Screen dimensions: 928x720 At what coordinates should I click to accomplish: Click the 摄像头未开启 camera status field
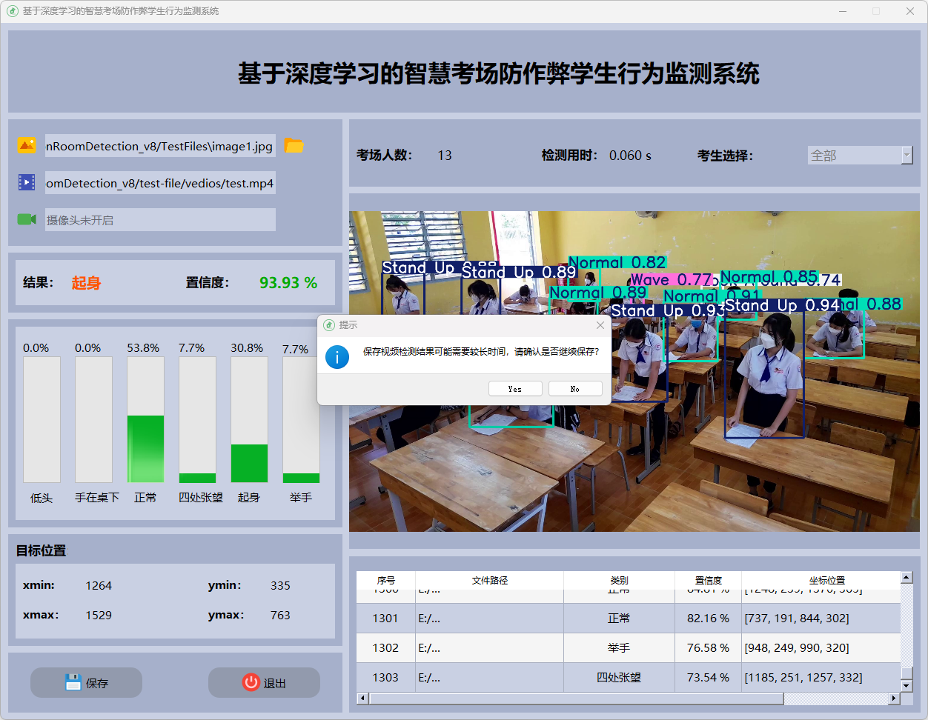[159, 220]
